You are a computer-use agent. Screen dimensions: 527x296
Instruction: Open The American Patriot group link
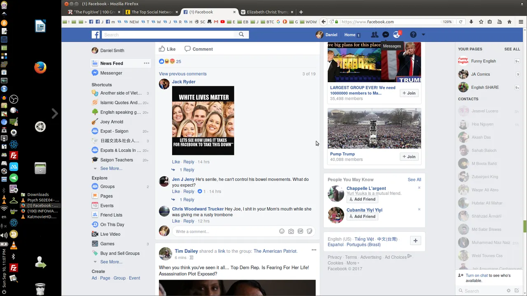(275, 251)
